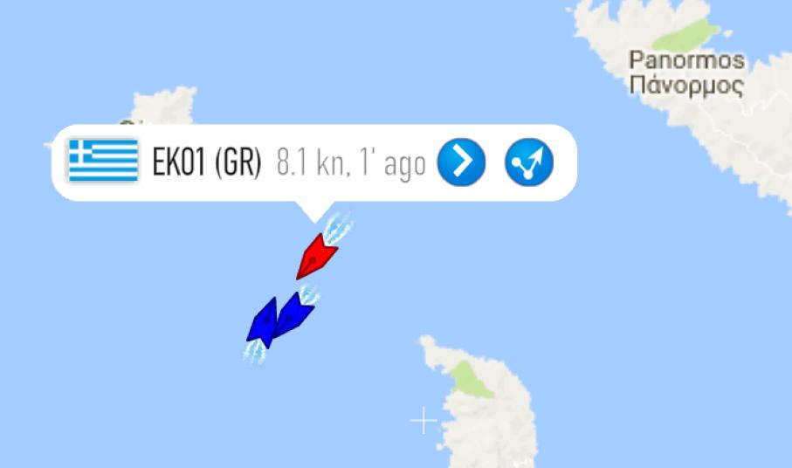The width and height of the screenshot is (792, 468).
Task: Select the left blue vessel marker
Action: click(263, 322)
